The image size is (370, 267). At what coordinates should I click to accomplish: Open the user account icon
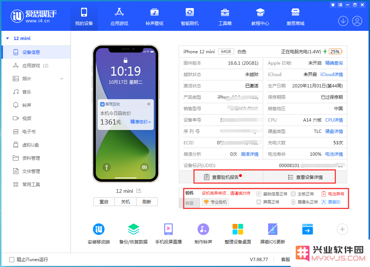point(357,21)
